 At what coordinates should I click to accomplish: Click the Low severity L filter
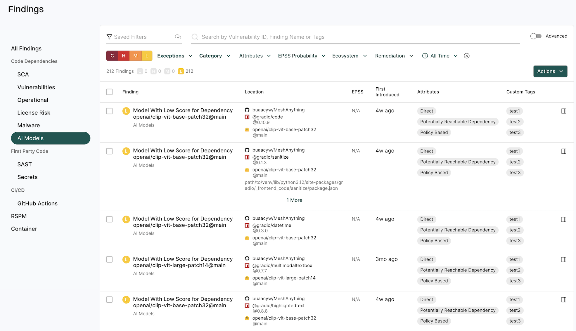coord(147,56)
